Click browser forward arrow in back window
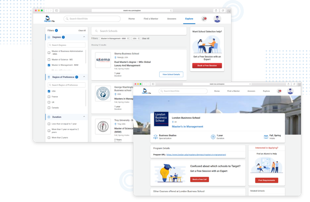 tap(51, 10)
